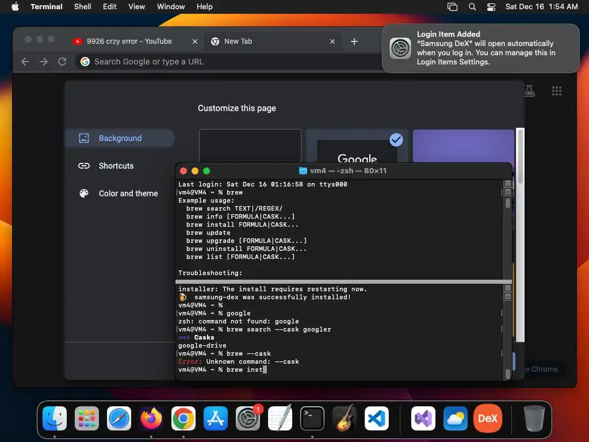Viewport: 589px width, 442px height.
Task: Open the Trash in the Dock
Action: (x=534, y=418)
